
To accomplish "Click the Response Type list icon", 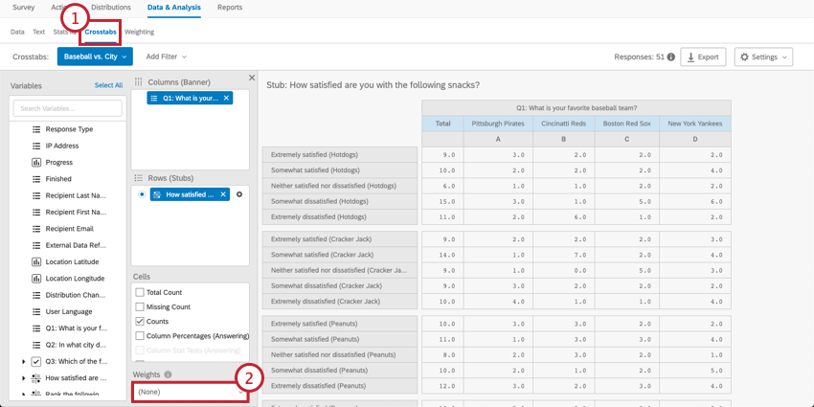I will pos(36,129).
